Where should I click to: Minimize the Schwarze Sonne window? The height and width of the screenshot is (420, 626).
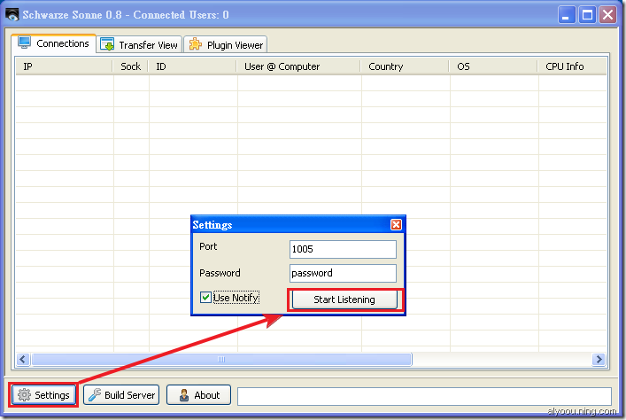point(566,15)
